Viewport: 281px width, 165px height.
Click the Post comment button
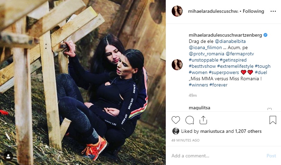pos(271,156)
